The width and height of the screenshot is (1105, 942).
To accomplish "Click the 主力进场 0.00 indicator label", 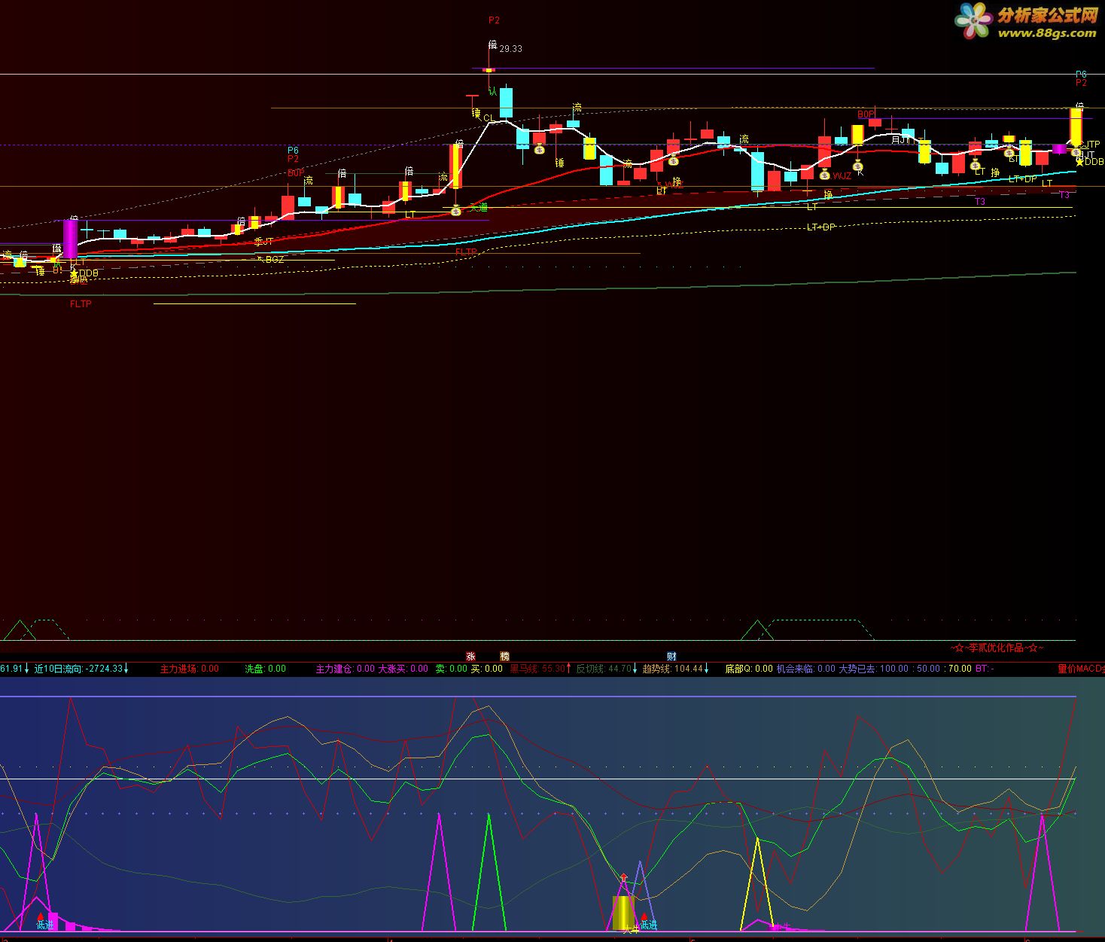I will pos(190,669).
